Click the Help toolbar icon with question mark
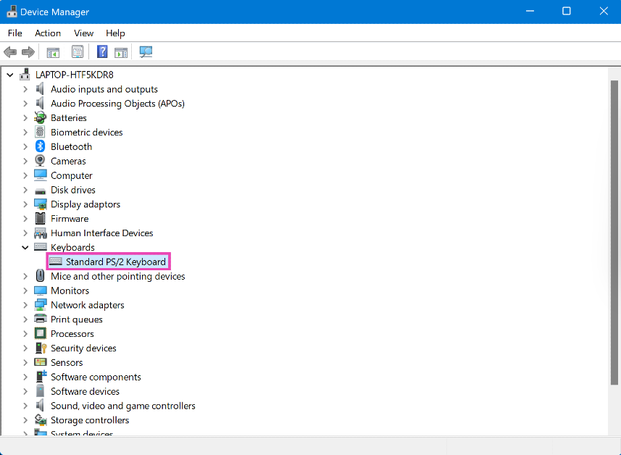The height and width of the screenshot is (455, 621). pos(102,52)
